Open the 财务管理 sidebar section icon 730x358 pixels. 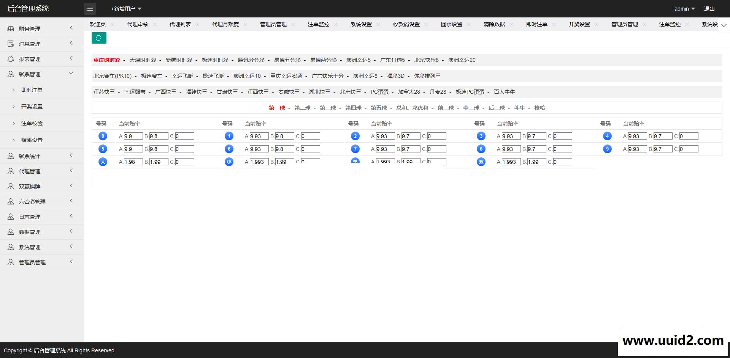(10, 28)
